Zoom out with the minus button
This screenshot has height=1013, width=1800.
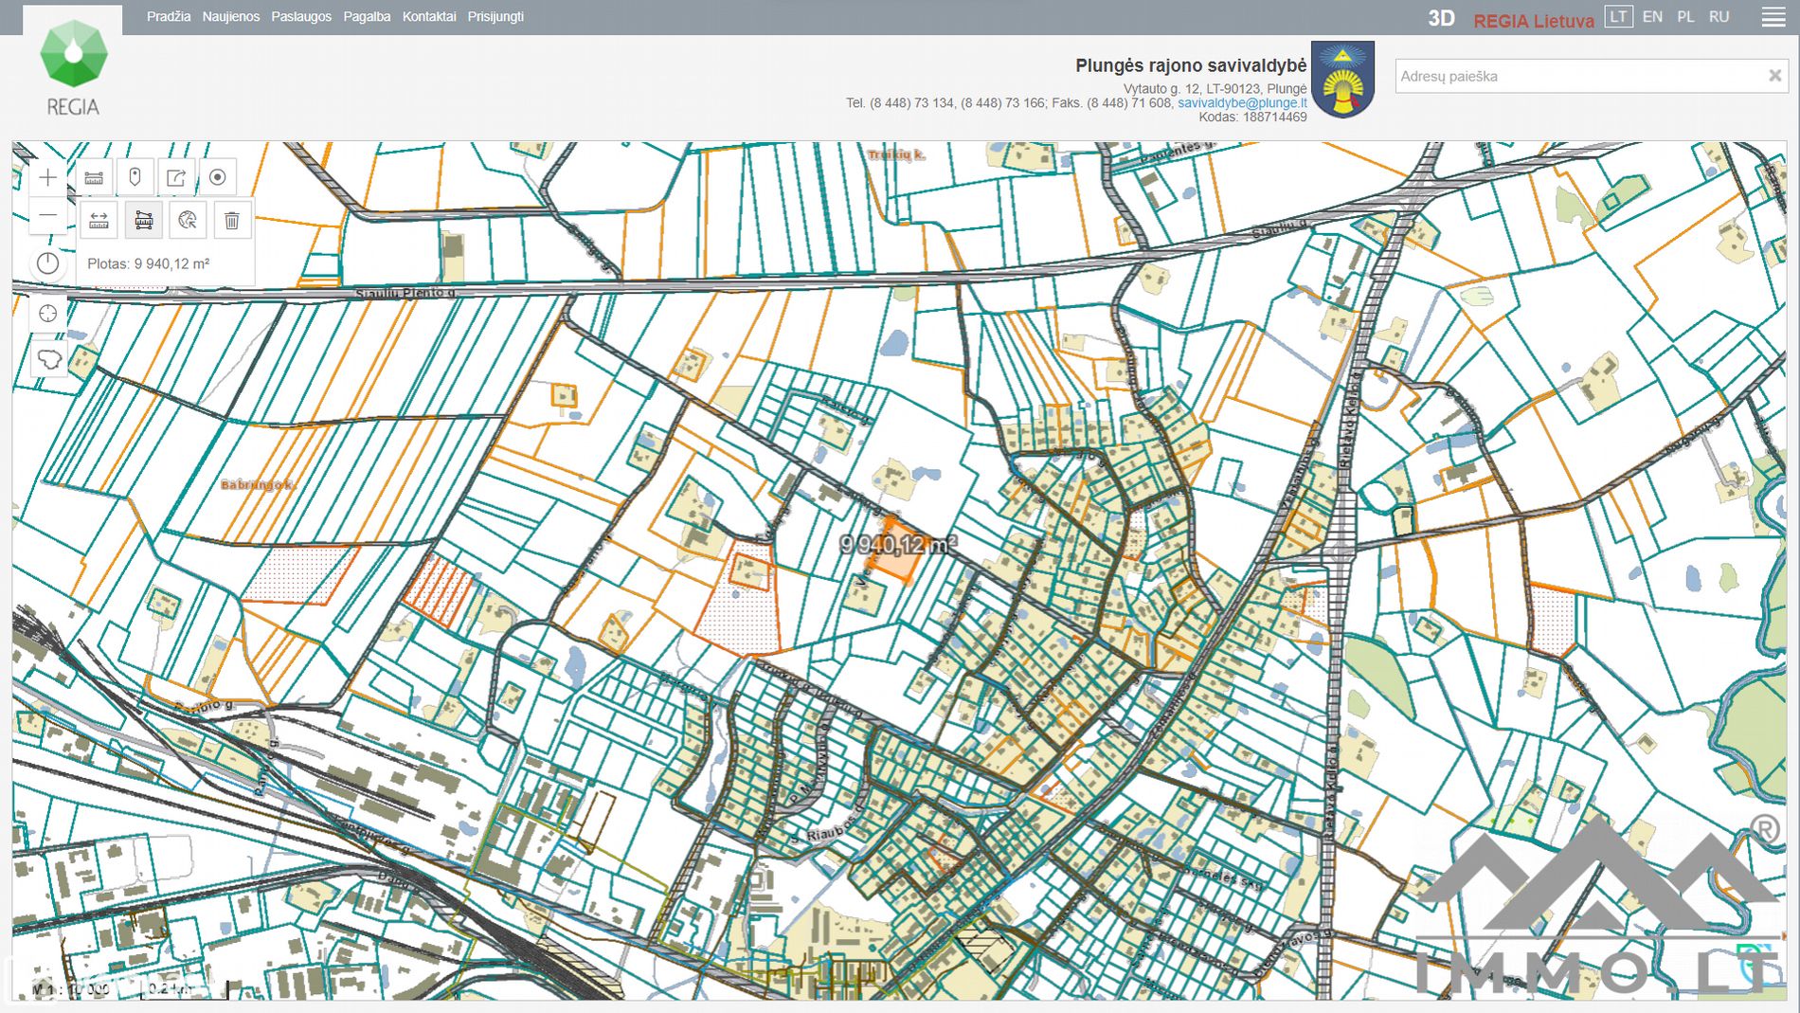click(48, 216)
